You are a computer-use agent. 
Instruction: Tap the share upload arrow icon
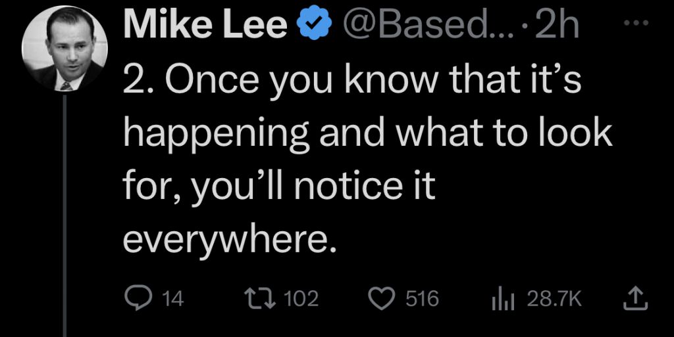635,299
